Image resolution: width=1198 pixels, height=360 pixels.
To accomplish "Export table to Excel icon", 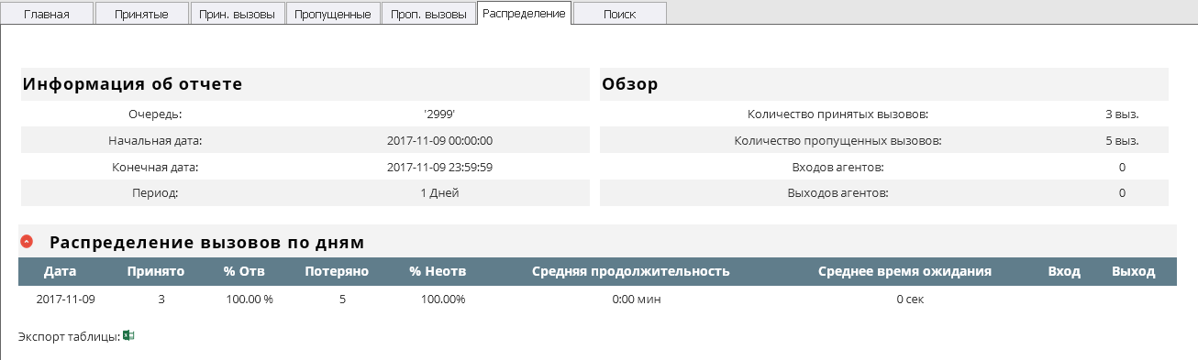I will pos(128,336).
